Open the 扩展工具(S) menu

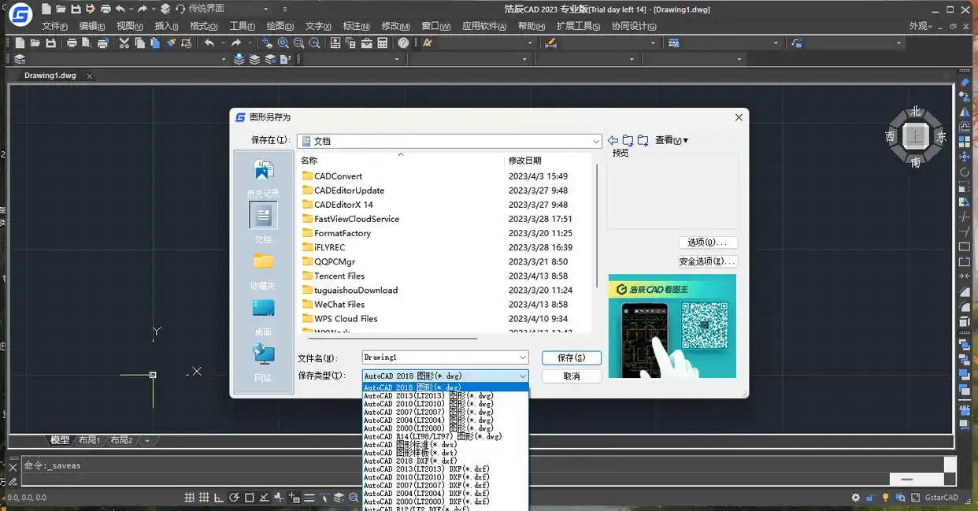[578, 26]
